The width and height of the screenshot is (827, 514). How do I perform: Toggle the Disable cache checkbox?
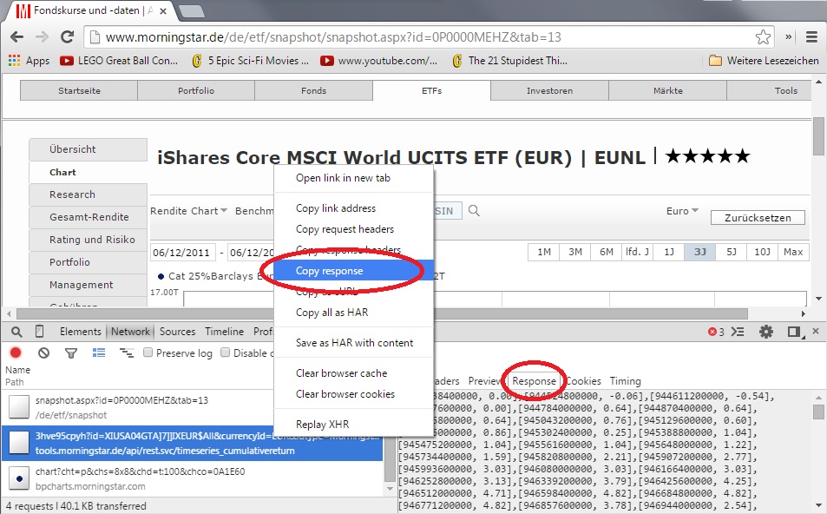(226, 352)
